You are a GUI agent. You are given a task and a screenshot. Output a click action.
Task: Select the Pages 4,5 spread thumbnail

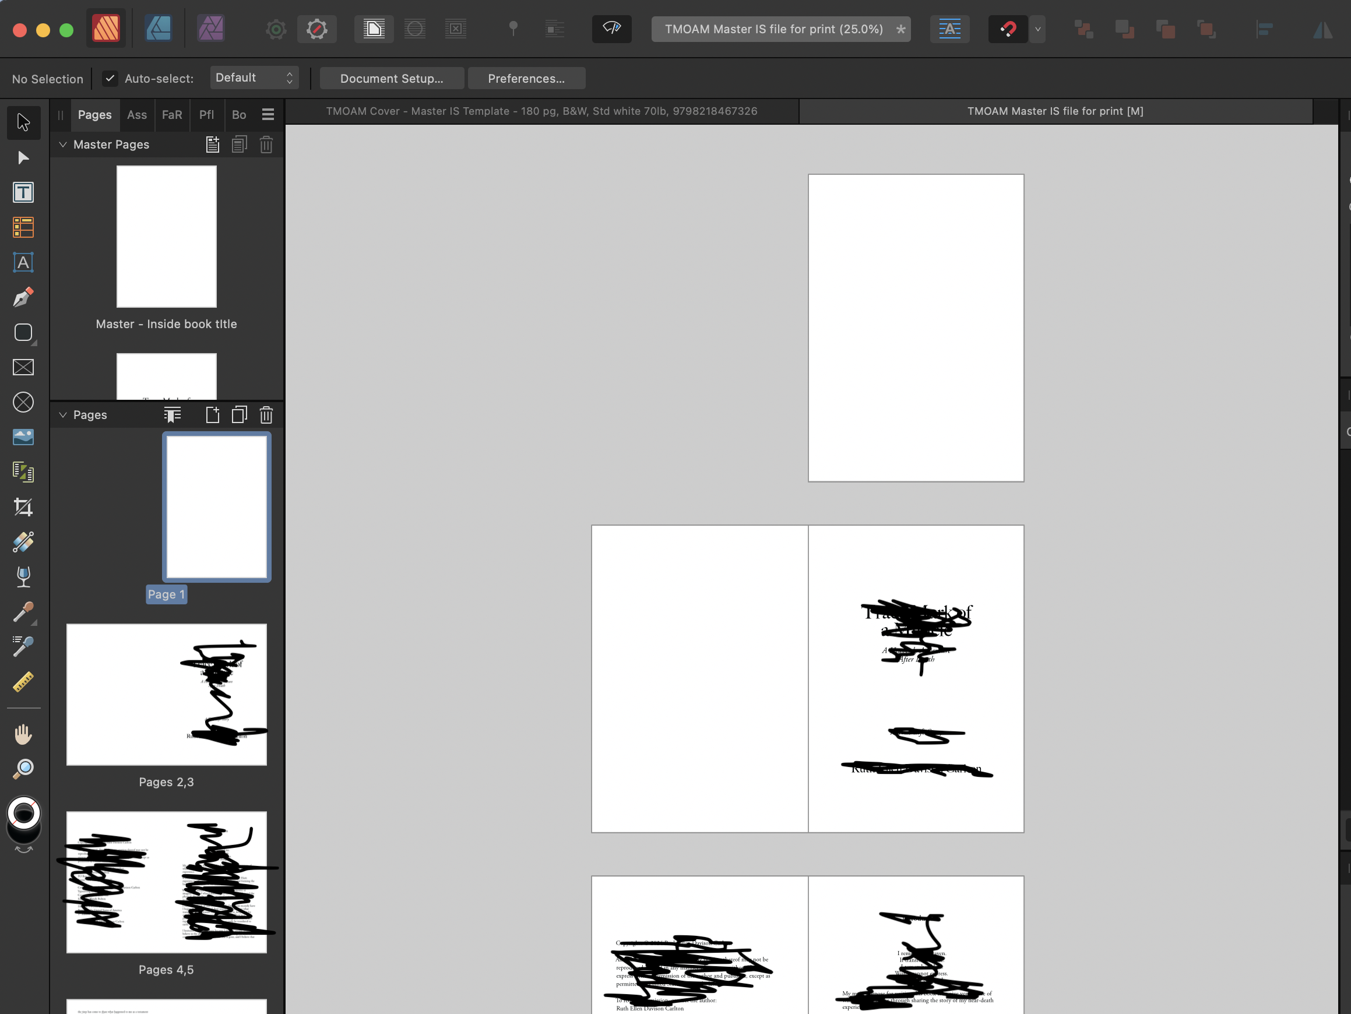point(166,882)
